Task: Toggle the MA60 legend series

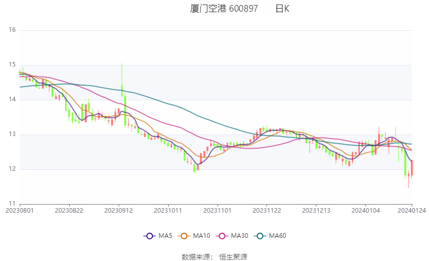Action: coord(270,236)
